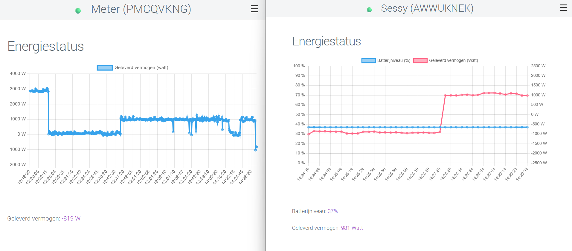The height and width of the screenshot is (251, 572).
Task: Click the blue Batterijniveau legend color box
Action: 368,61
